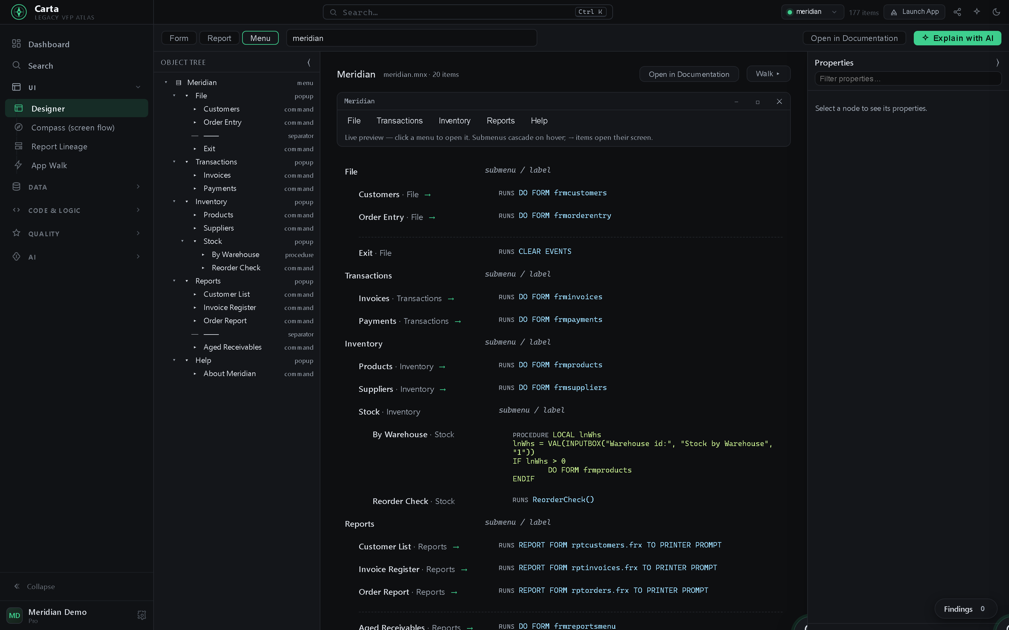The width and height of the screenshot is (1009, 630).
Task: Click the Filter properties input field
Action: pos(908,79)
